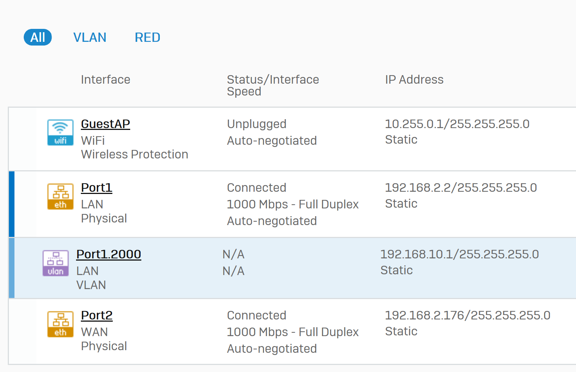Open the GuestAP interface link
This screenshot has height=372, width=576.
105,124
